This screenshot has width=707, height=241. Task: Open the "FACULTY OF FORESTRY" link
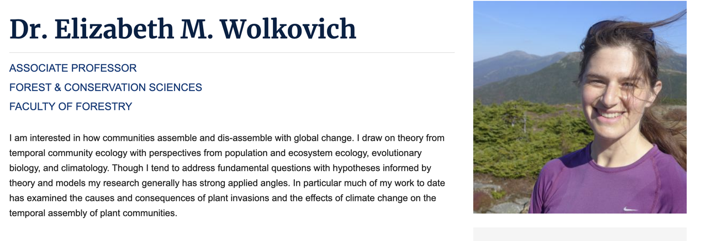tap(71, 106)
